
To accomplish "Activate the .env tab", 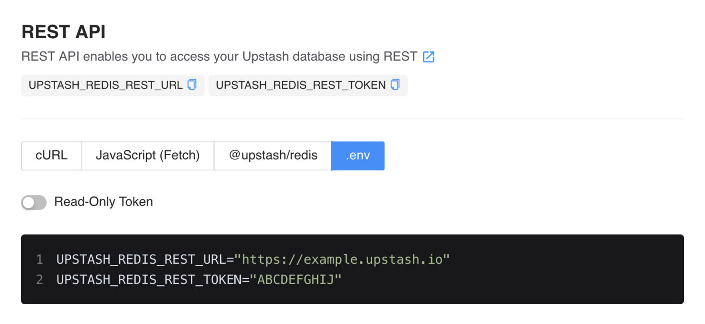I will pyautogui.click(x=358, y=156).
